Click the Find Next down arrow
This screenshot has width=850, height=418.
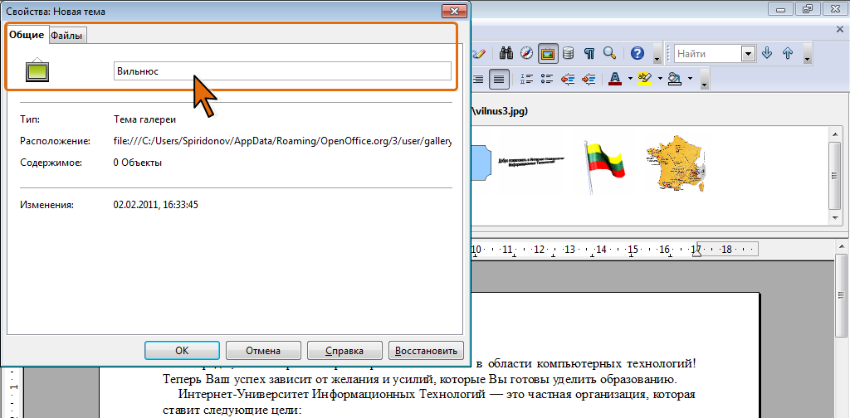tap(767, 54)
